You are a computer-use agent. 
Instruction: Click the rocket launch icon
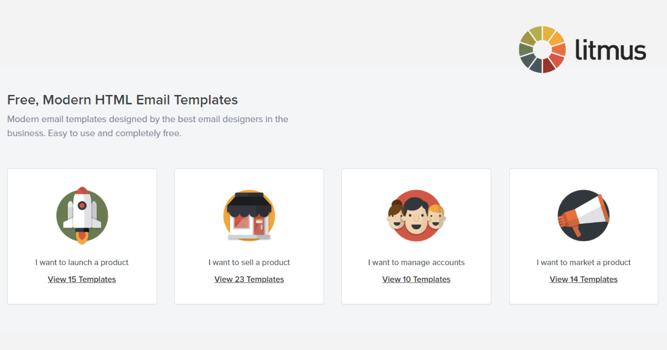pyautogui.click(x=82, y=216)
